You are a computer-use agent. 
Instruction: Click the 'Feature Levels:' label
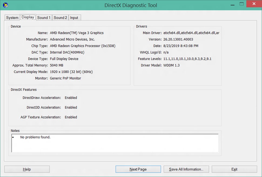(150, 59)
